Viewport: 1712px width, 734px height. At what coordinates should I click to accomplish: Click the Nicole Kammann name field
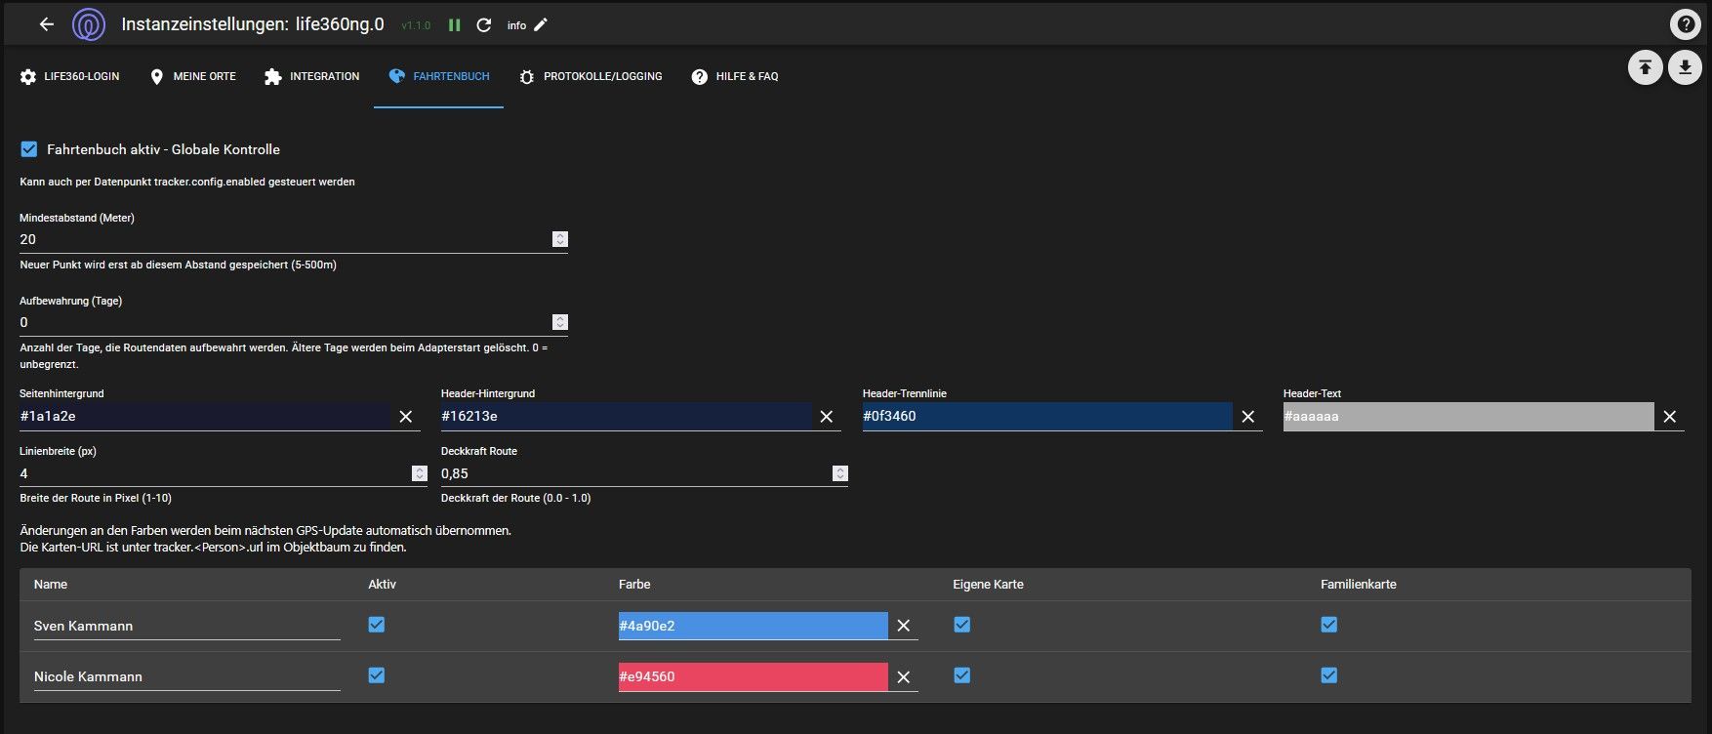(185, 676)
